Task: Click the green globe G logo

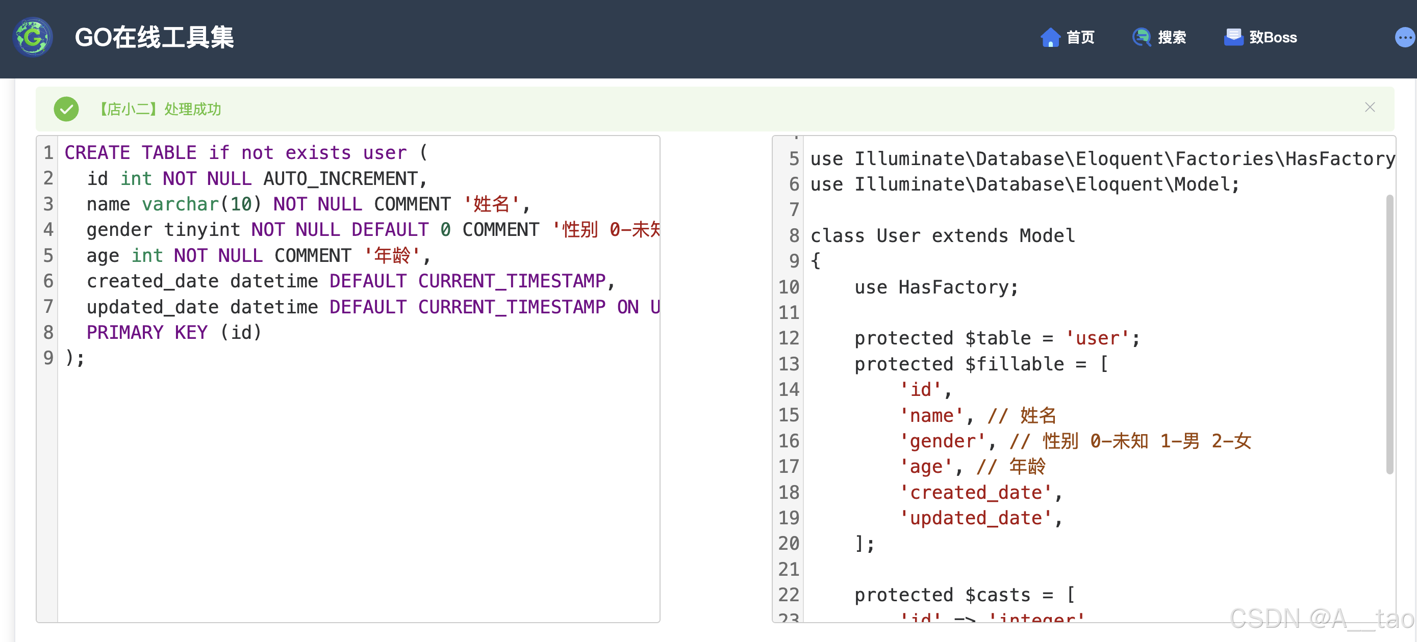Action: (33, 37)
